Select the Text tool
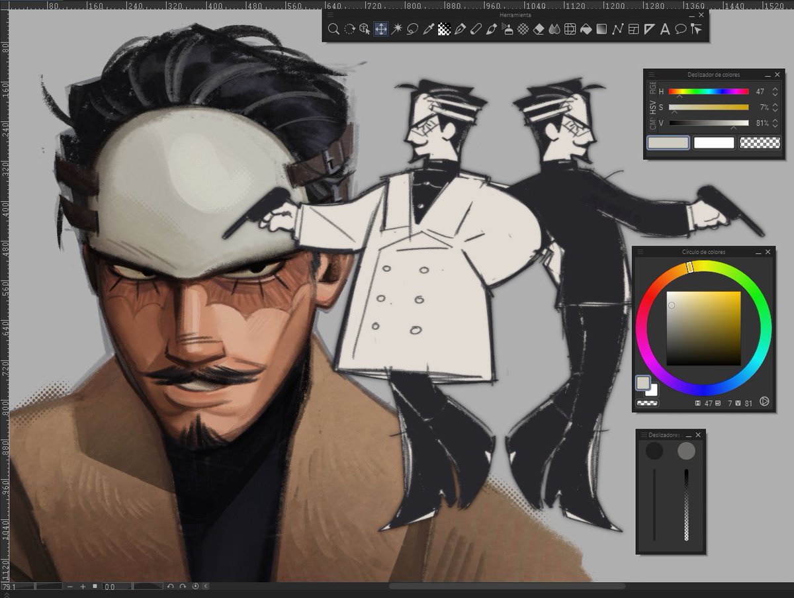 coord(665,28)
